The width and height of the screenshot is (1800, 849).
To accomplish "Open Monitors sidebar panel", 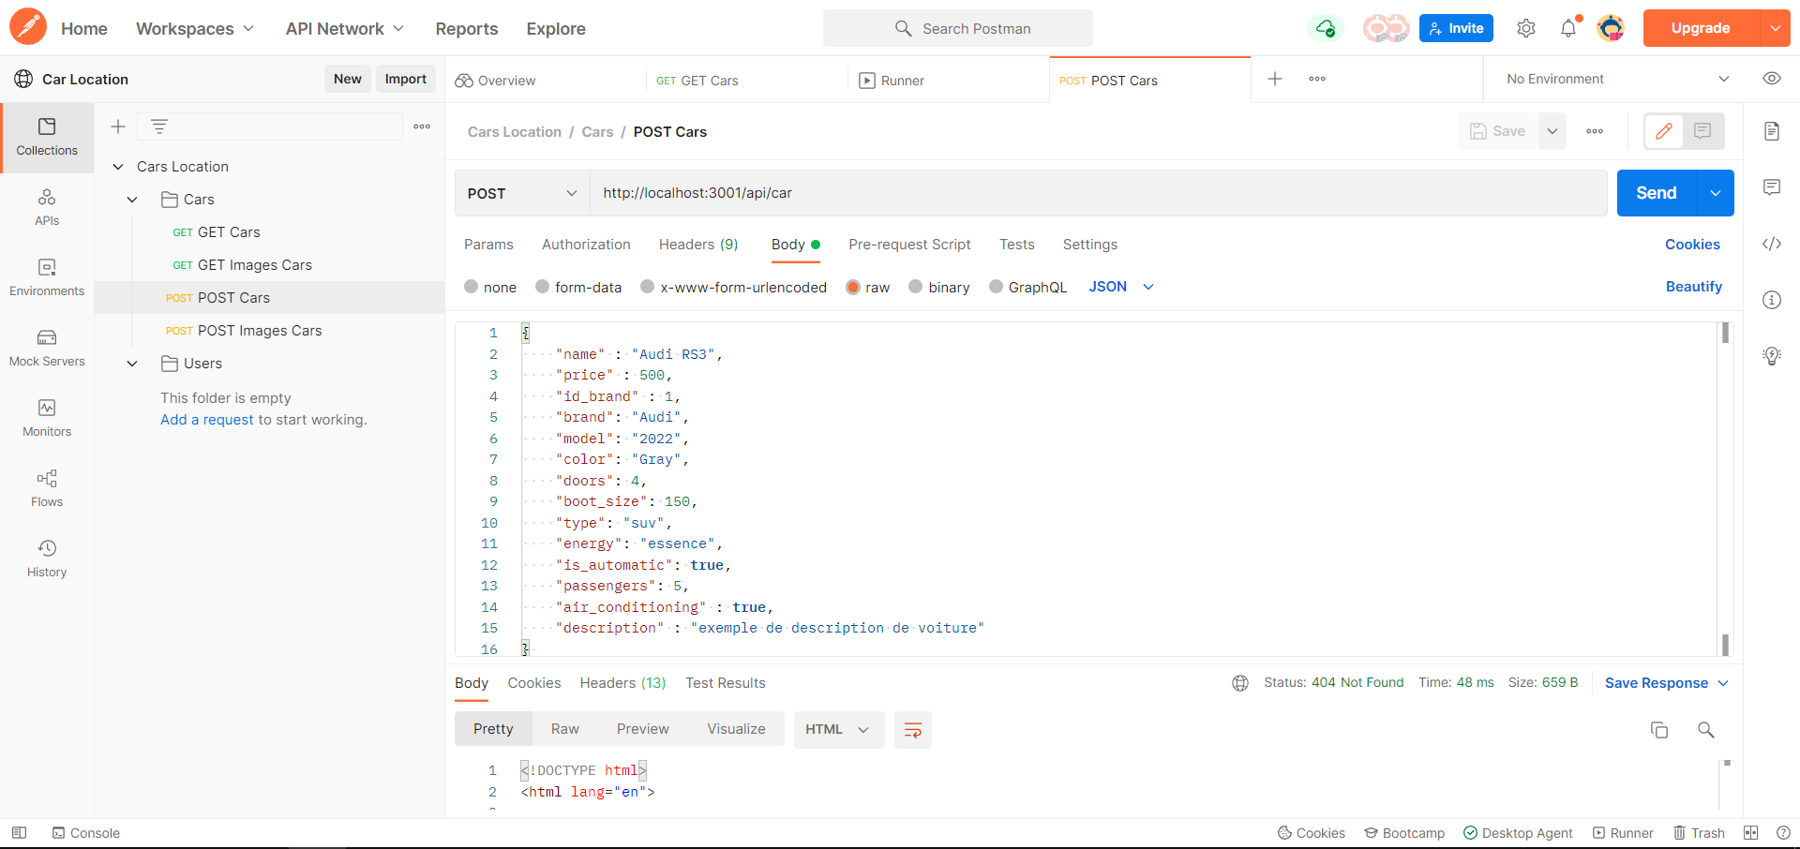I will 47,418.
